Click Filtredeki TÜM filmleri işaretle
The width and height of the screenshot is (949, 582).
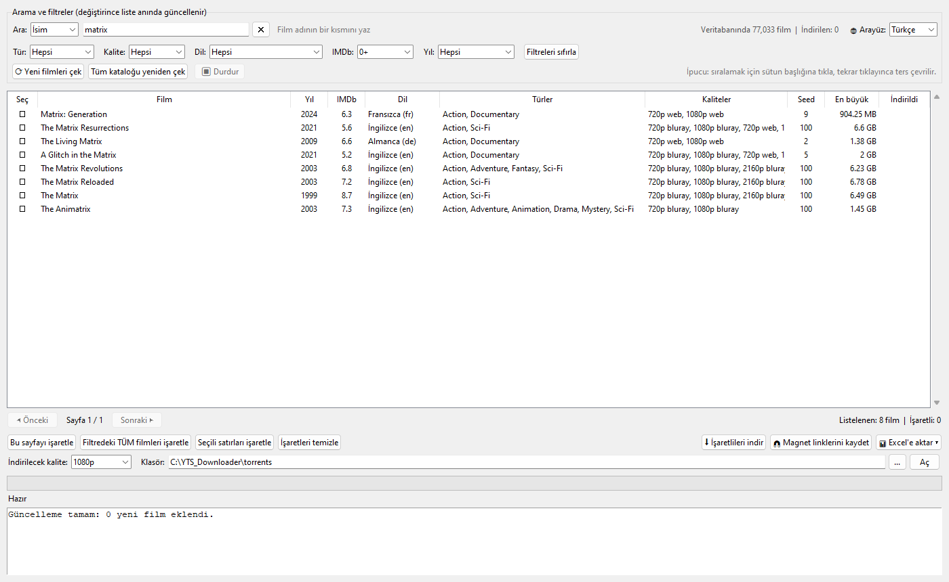coord(136,443)
